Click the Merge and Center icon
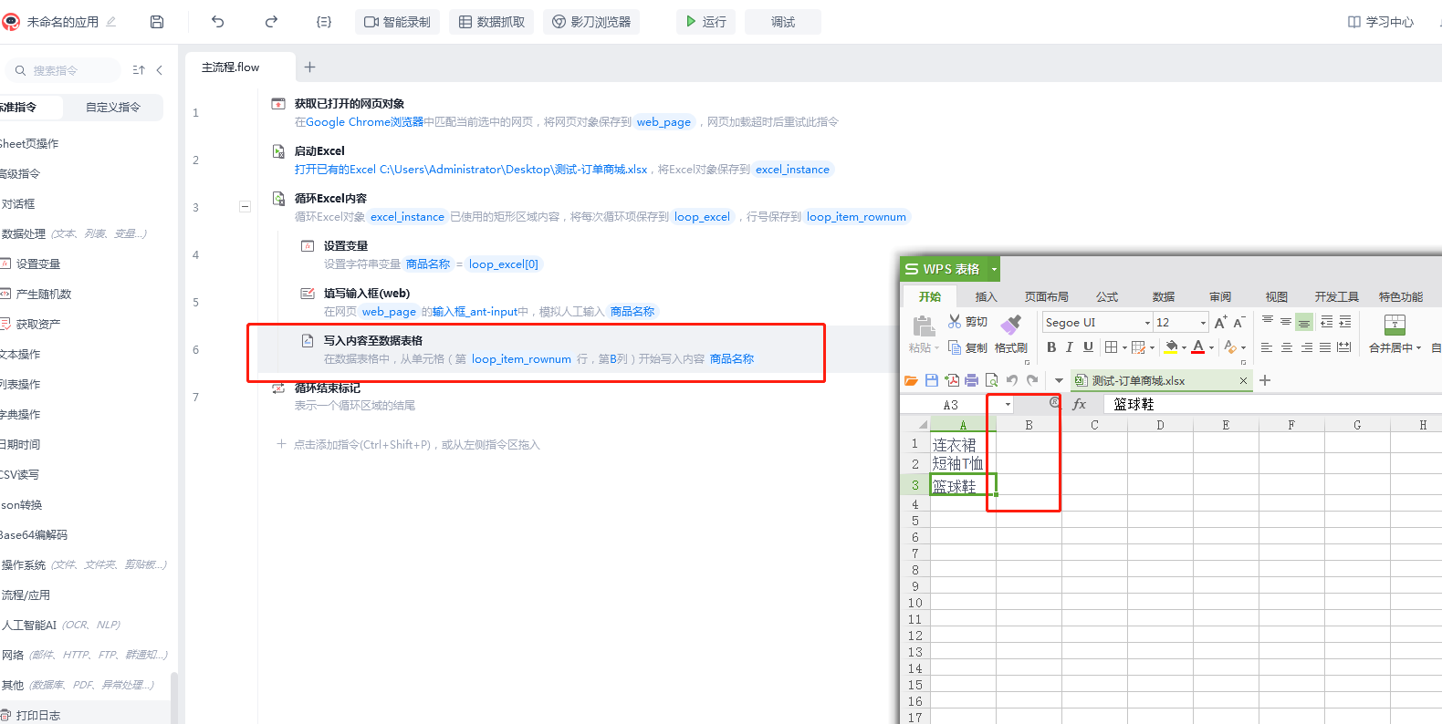 pyautogui.click(x=1395, y=325)
